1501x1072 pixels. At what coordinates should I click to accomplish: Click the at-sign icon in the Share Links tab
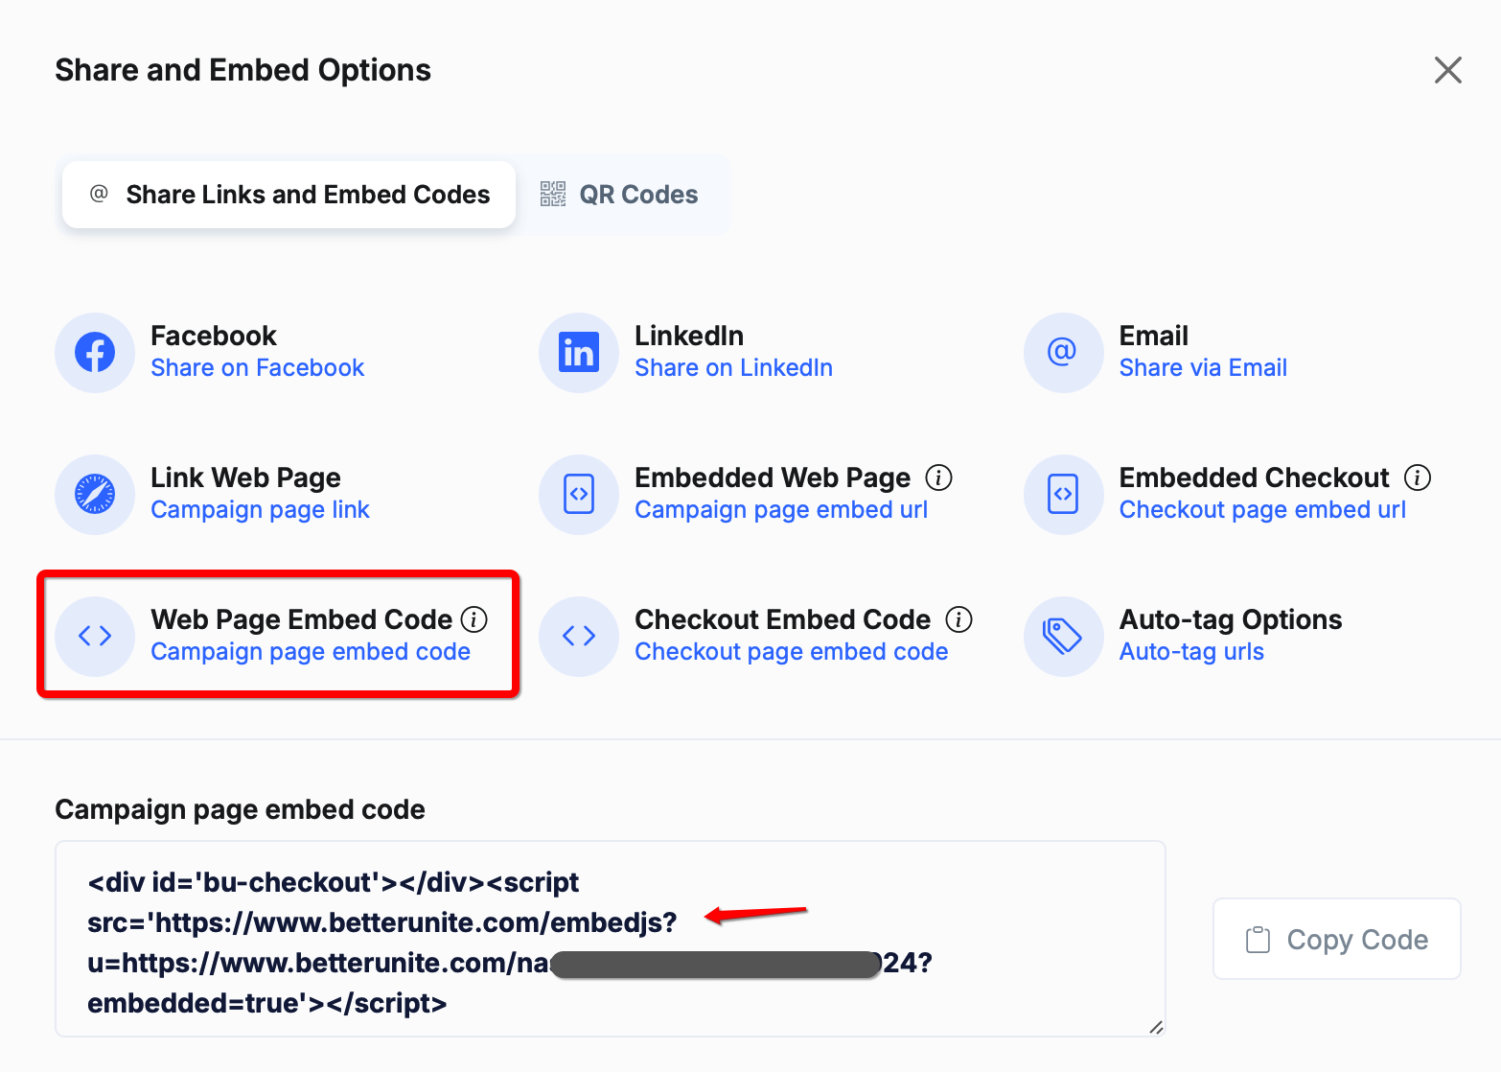(99, 194)
